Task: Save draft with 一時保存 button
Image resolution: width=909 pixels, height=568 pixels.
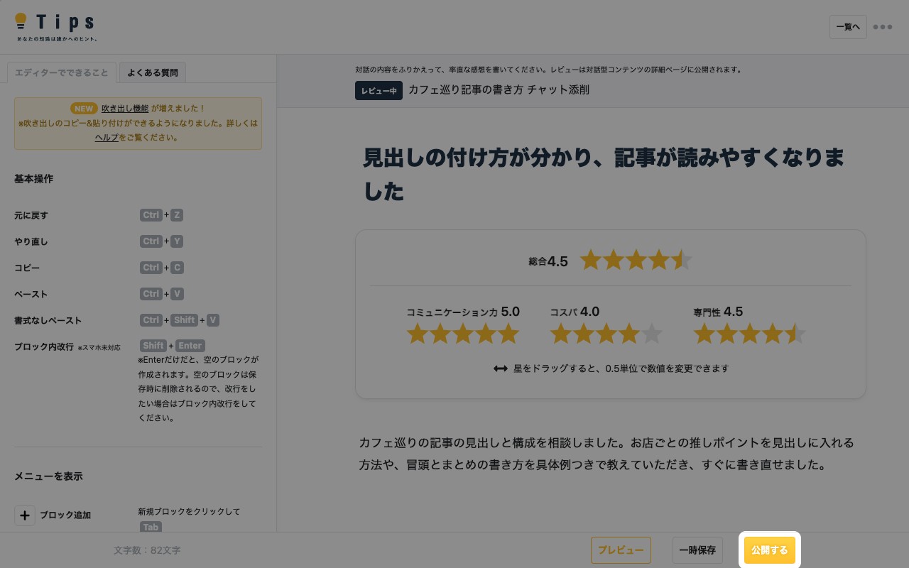Action: coord(697,550)
